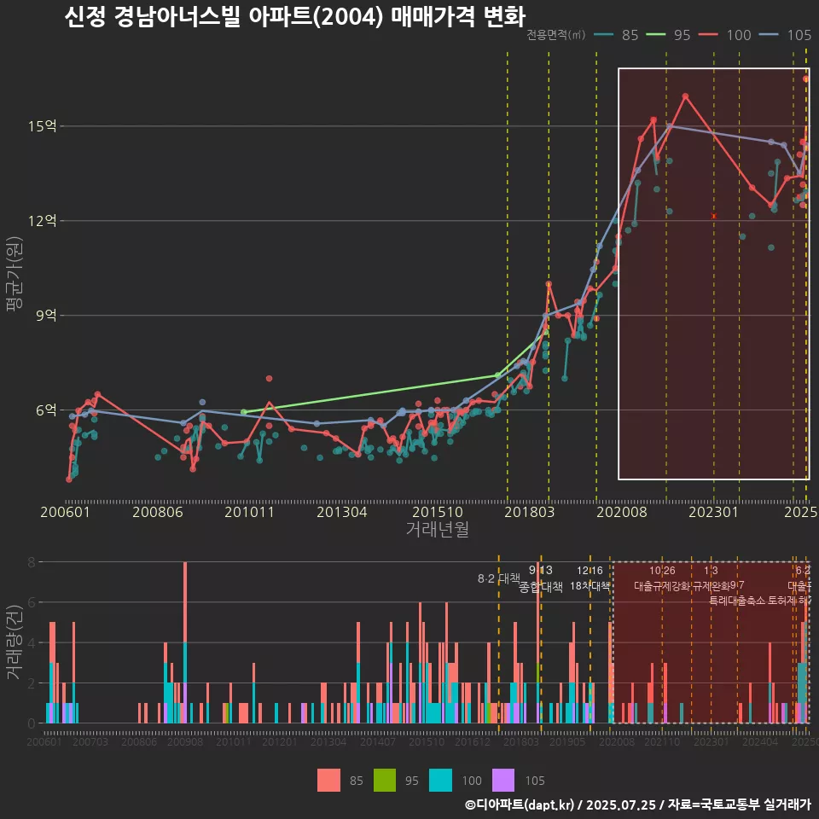819x819 pixels.
Task: Click the '200806' price chart x-axis label
Action: 158,512
